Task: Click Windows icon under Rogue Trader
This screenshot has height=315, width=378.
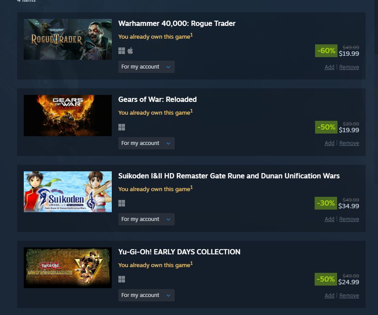Action: click(121, 51)
